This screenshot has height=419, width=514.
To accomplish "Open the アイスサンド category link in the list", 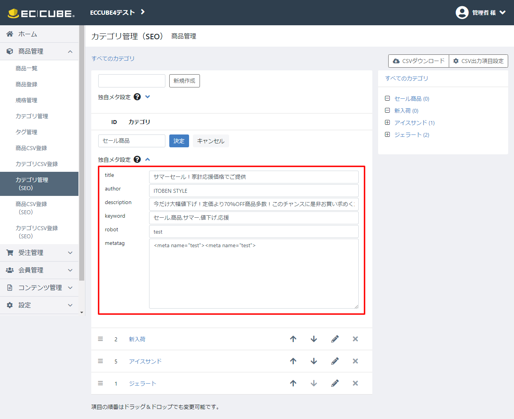I will 145,361.
